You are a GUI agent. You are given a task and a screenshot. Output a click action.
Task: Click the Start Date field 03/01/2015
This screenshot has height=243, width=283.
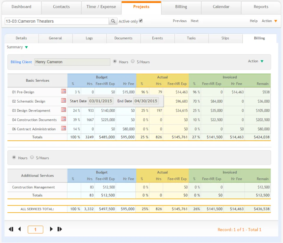point(101,101)
